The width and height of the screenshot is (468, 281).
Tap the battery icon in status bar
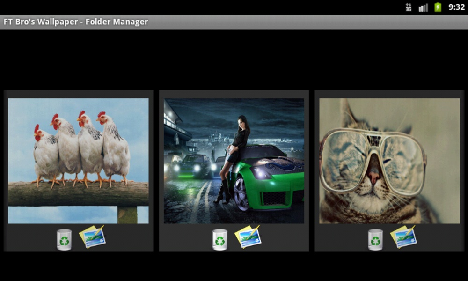tap(438, 7)
